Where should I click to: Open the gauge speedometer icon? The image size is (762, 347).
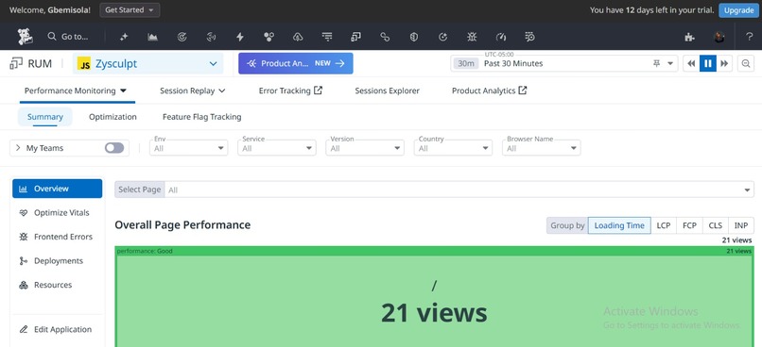click(x=501, y=37)
